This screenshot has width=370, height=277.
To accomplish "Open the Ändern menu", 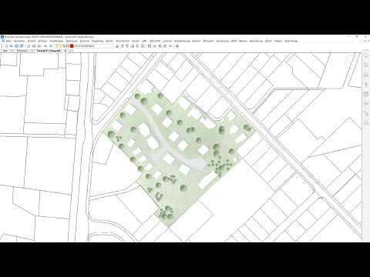I will coord(109,41).
